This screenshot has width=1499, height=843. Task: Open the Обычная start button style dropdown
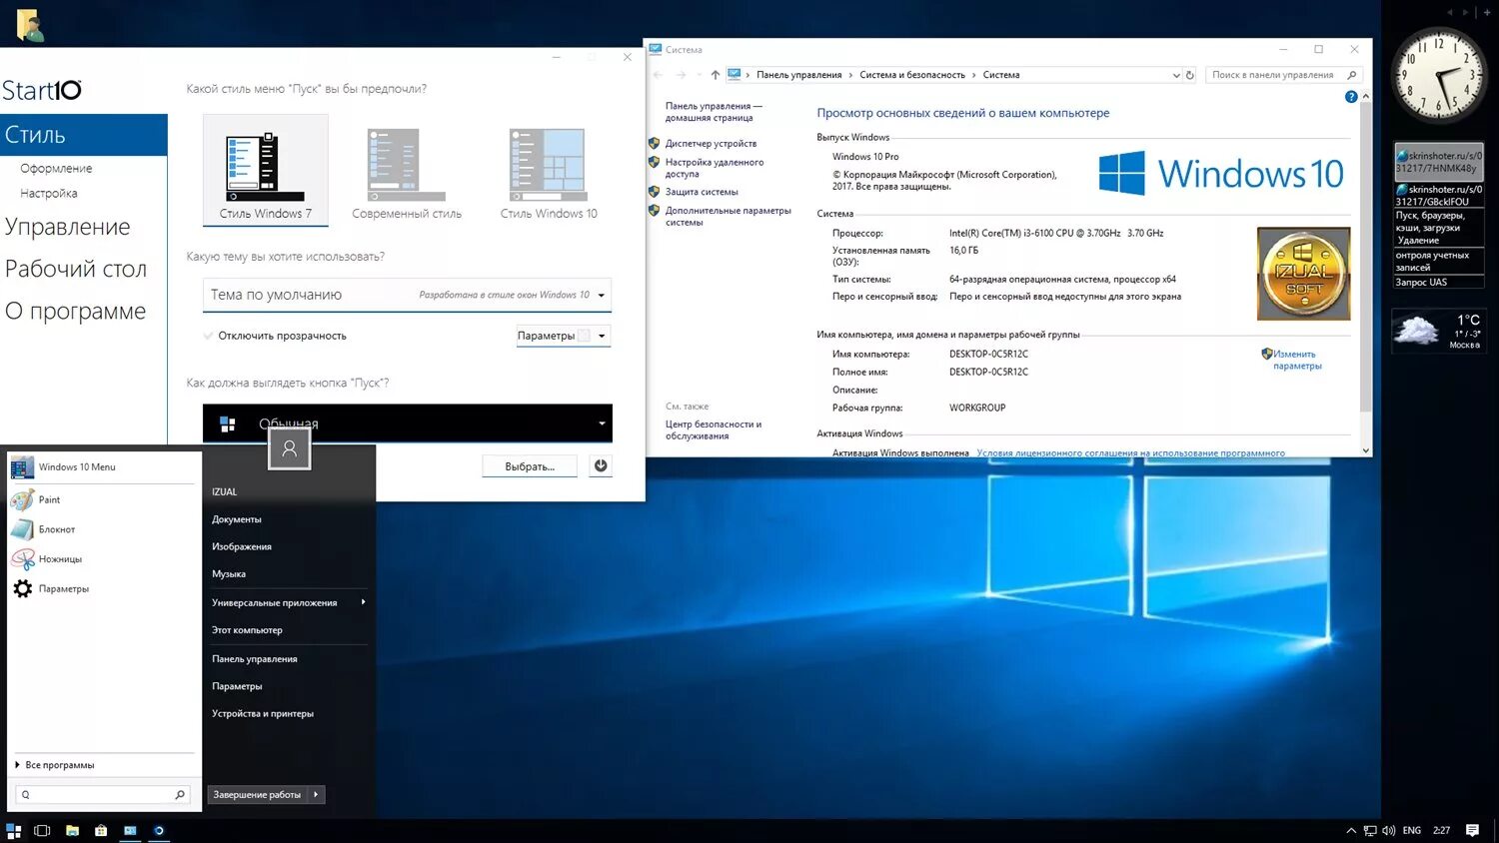601,423
